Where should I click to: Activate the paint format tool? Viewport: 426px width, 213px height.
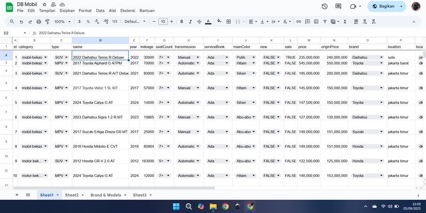(47, 22)
